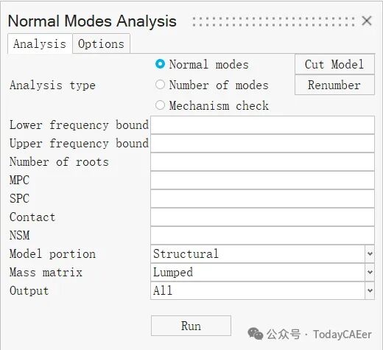Expand the Mass matrix dropdown arrow
383x350 pixels.
click(370, 272)
